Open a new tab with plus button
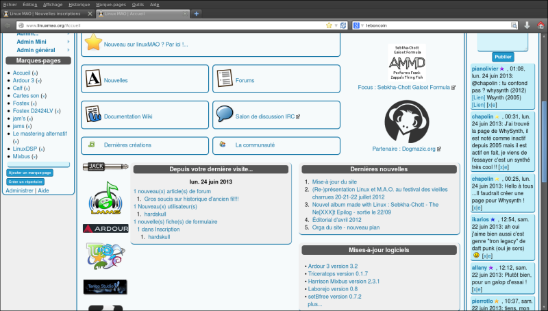The width and height of the screenshot is (548, 311). tap(197, 14)
